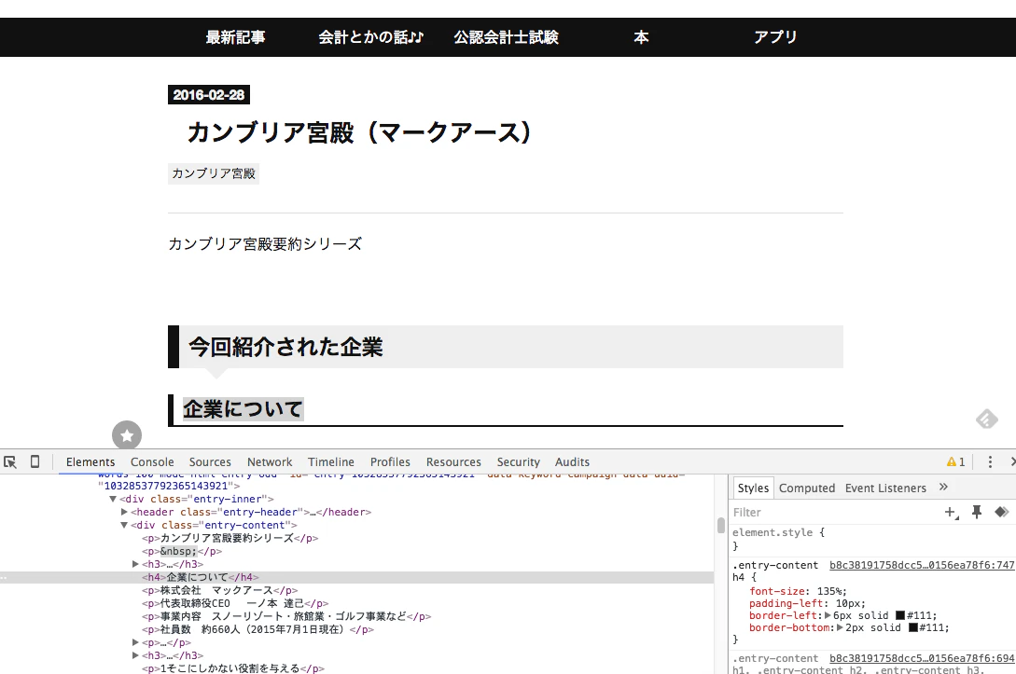Viewport: 1016px width, 674px height.
Task: Select the p 社員数 約660人 row
Action: tap(257, 629)
